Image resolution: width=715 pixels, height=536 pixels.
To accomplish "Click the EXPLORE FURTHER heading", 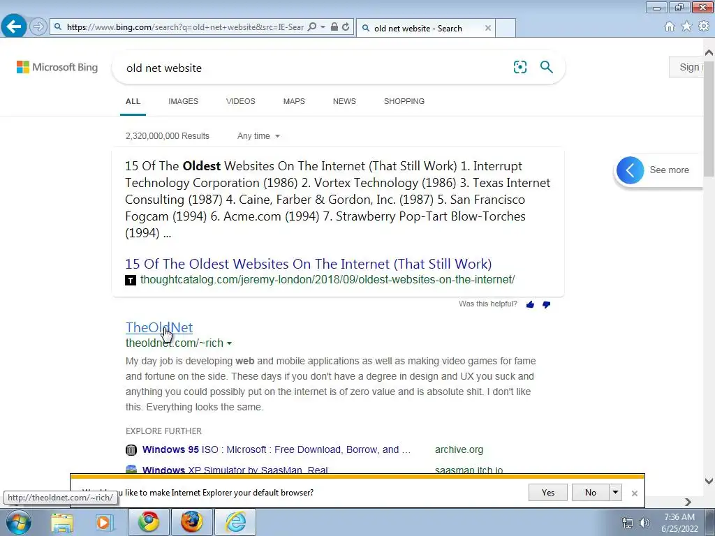I will 163,431.
